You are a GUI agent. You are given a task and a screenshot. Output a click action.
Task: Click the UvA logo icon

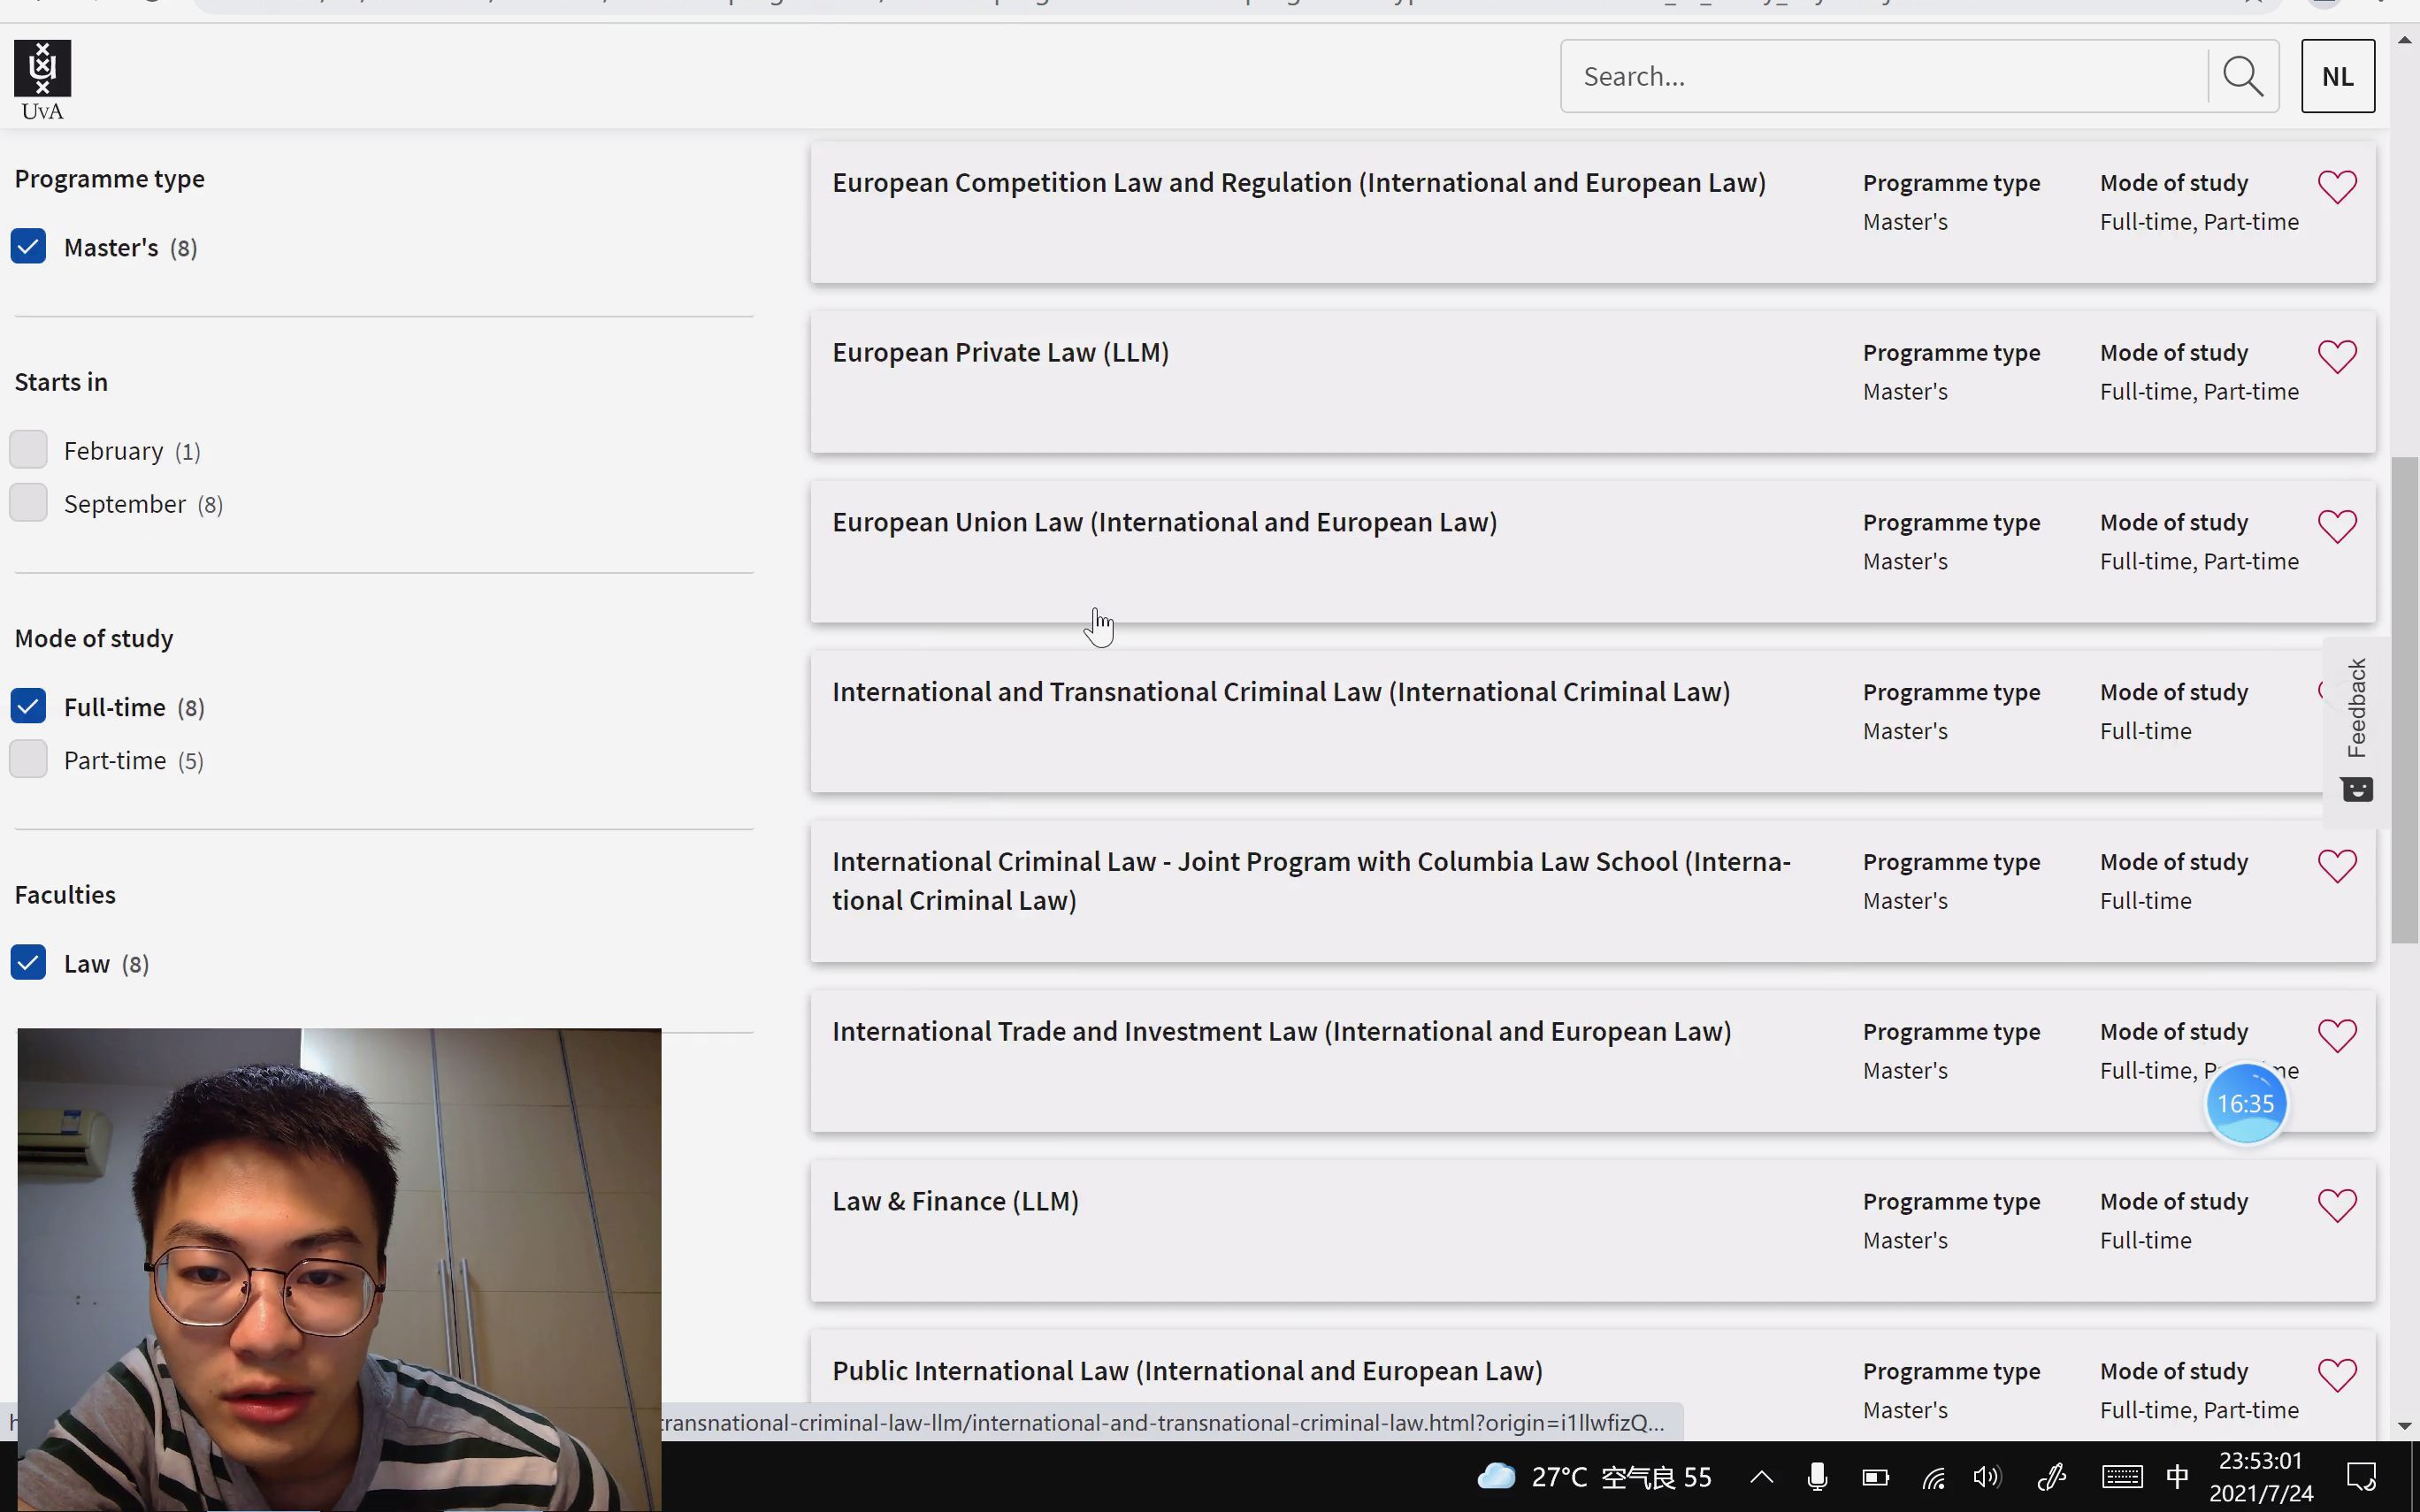(x=42, y=77)
